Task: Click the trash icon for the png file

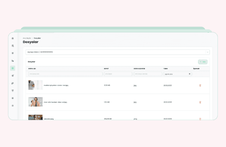Action: (200, 118)
